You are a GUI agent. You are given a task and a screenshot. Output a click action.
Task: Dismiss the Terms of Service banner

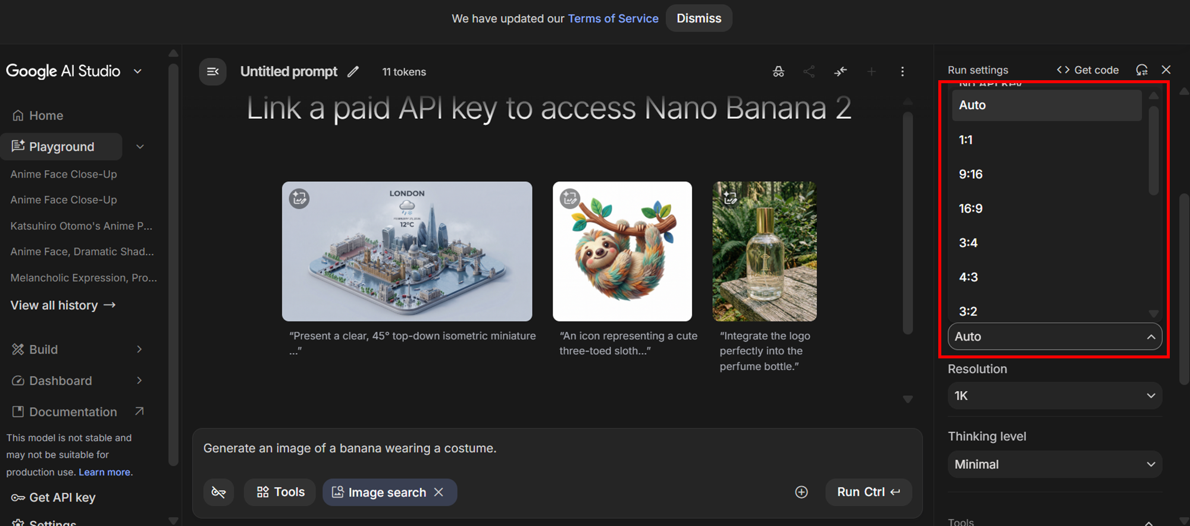point(699,18)
